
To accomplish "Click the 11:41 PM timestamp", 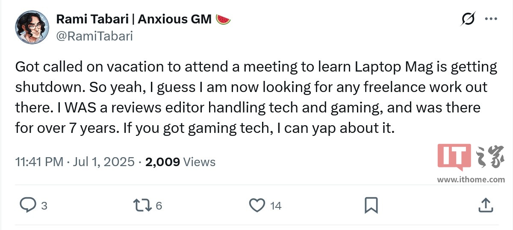I will (x=39, y=162).
